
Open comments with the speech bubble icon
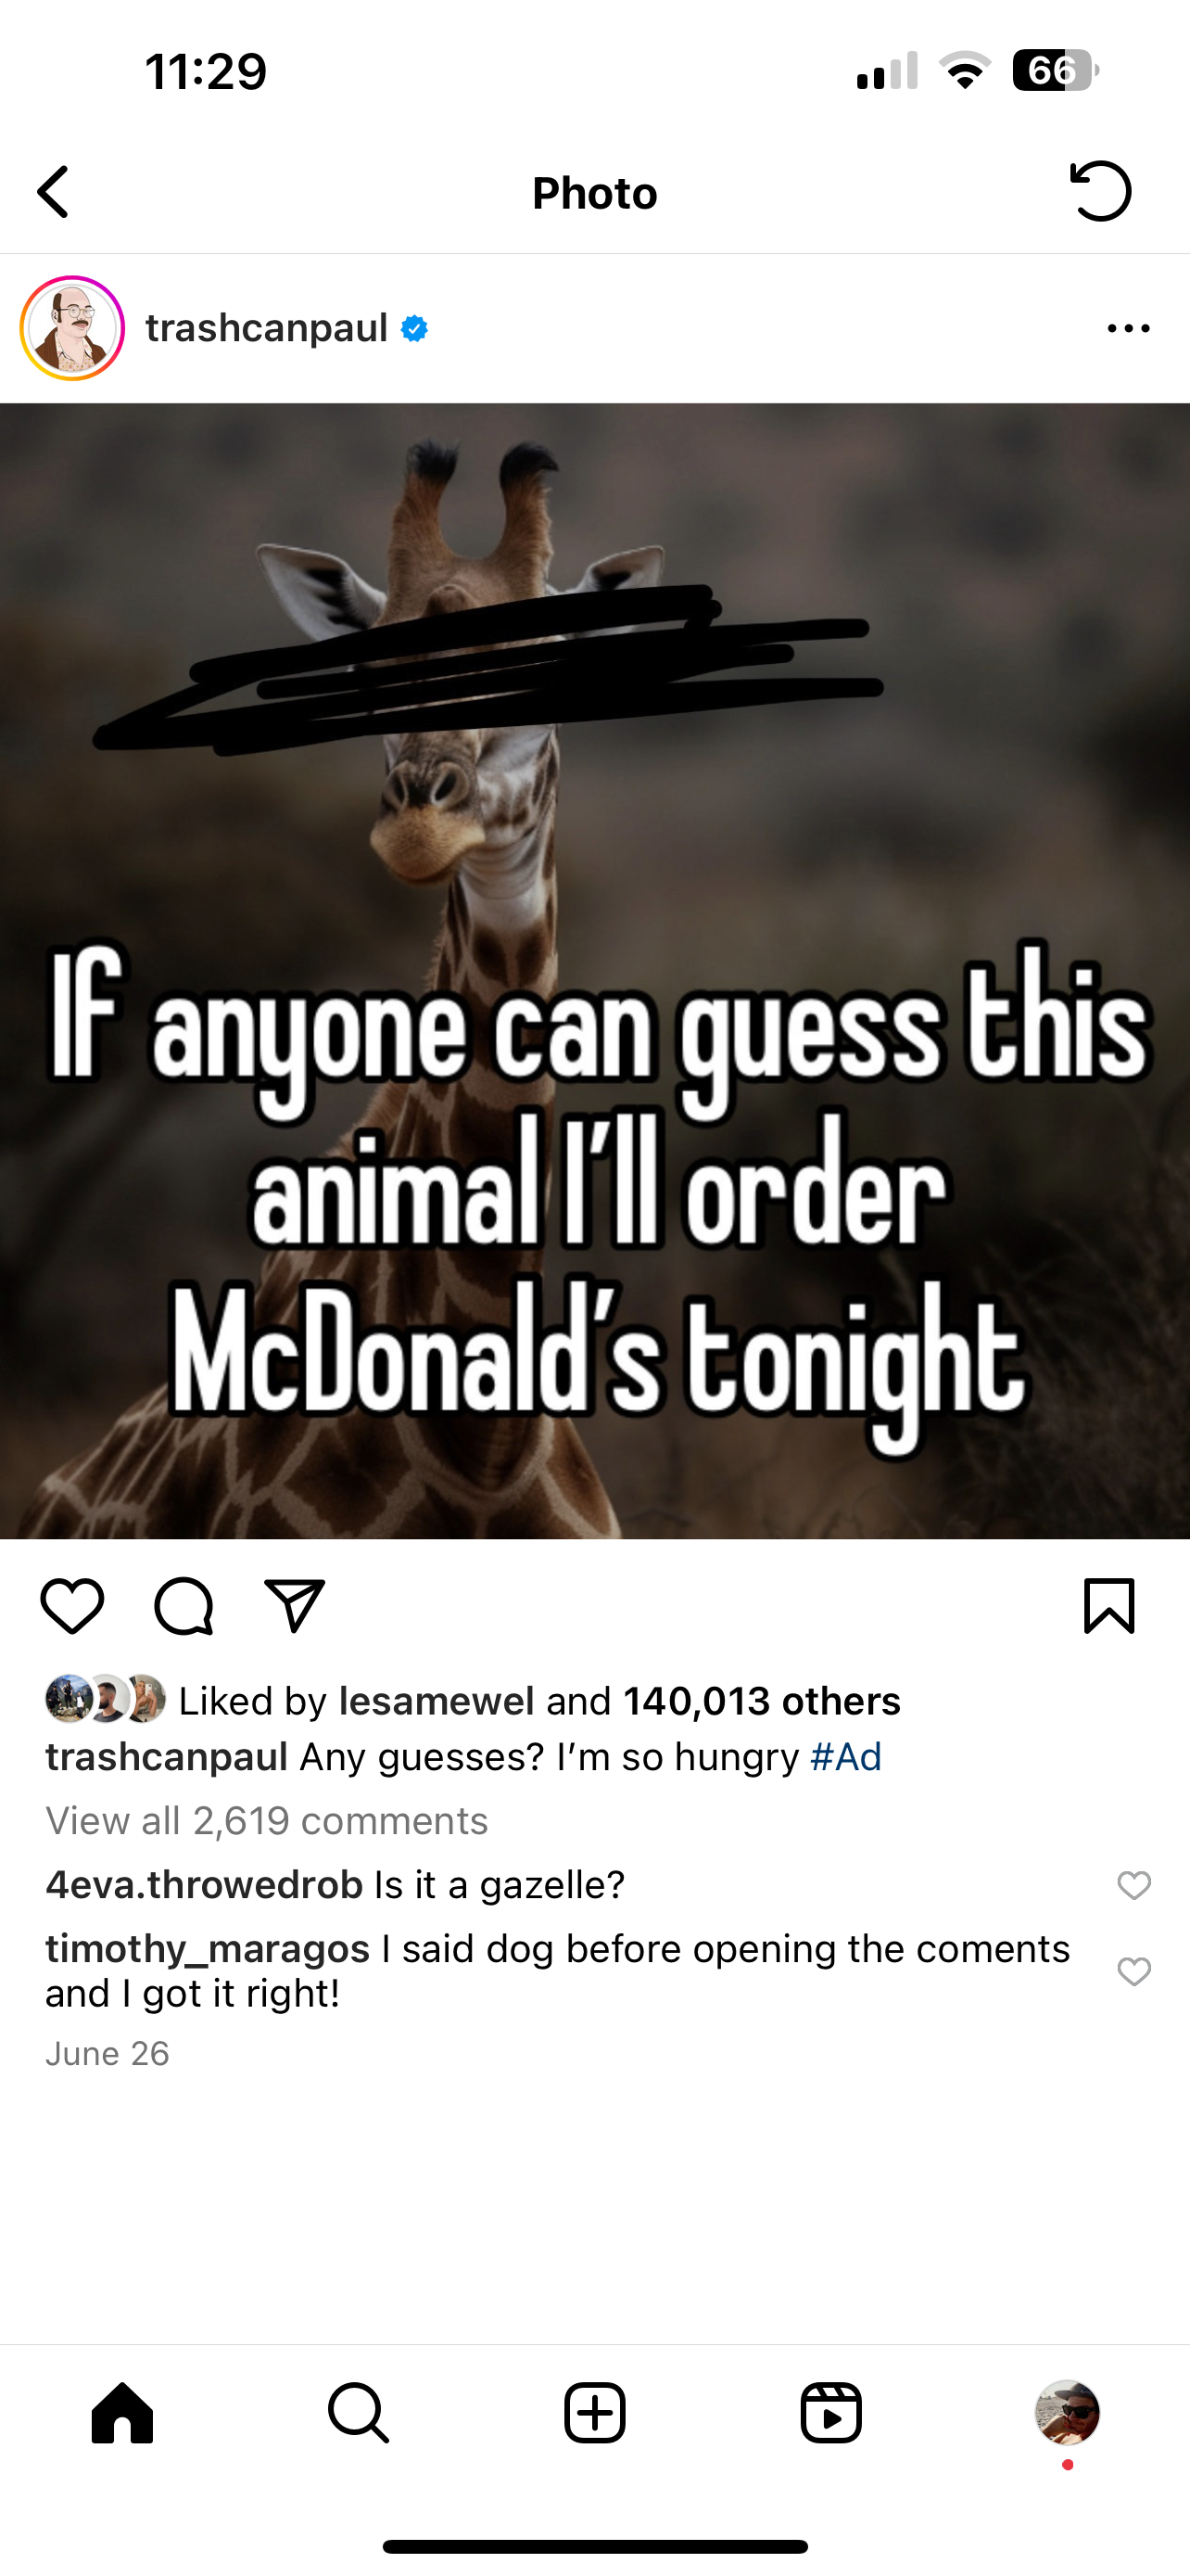pos(184,1606)
